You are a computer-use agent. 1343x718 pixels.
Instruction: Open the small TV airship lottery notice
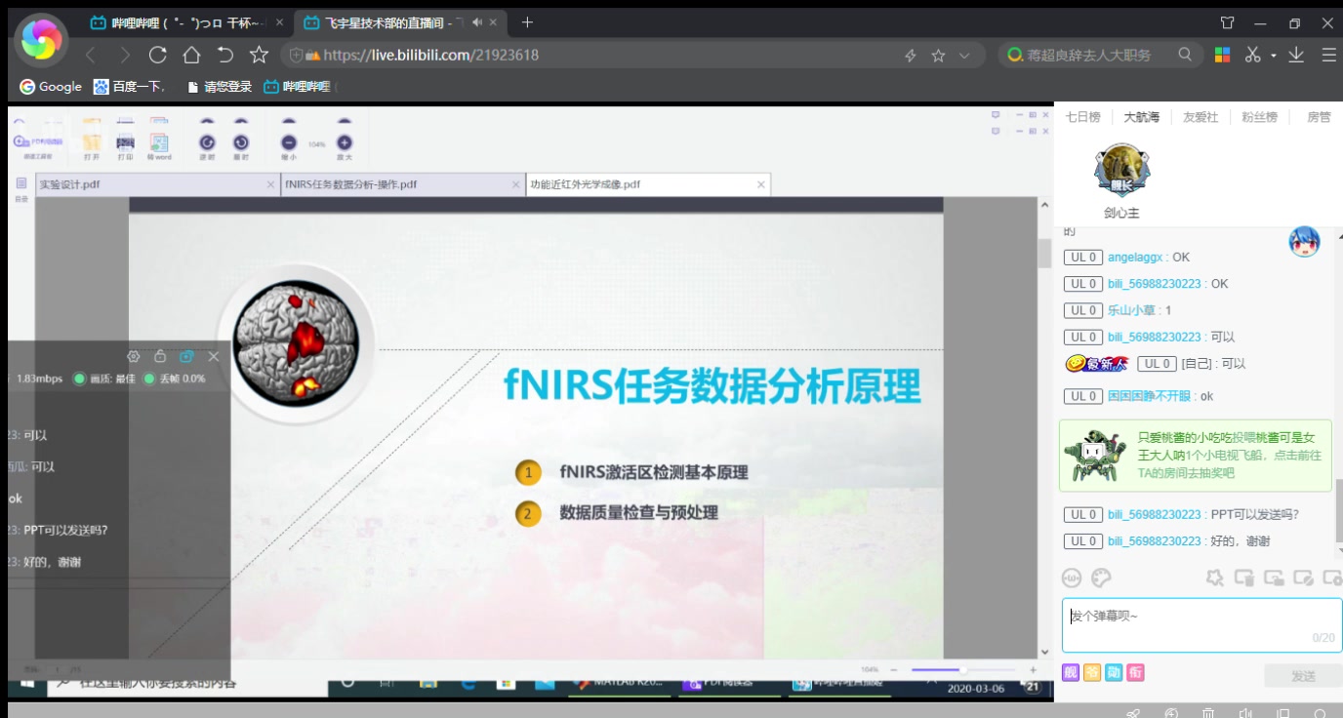1196,456
